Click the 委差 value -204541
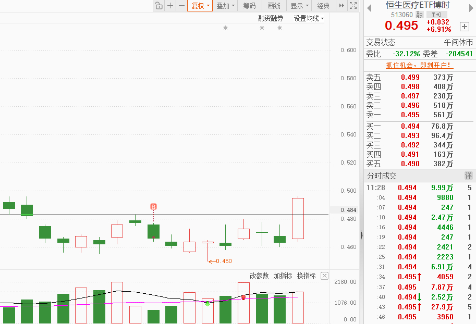 pos(459,54)
